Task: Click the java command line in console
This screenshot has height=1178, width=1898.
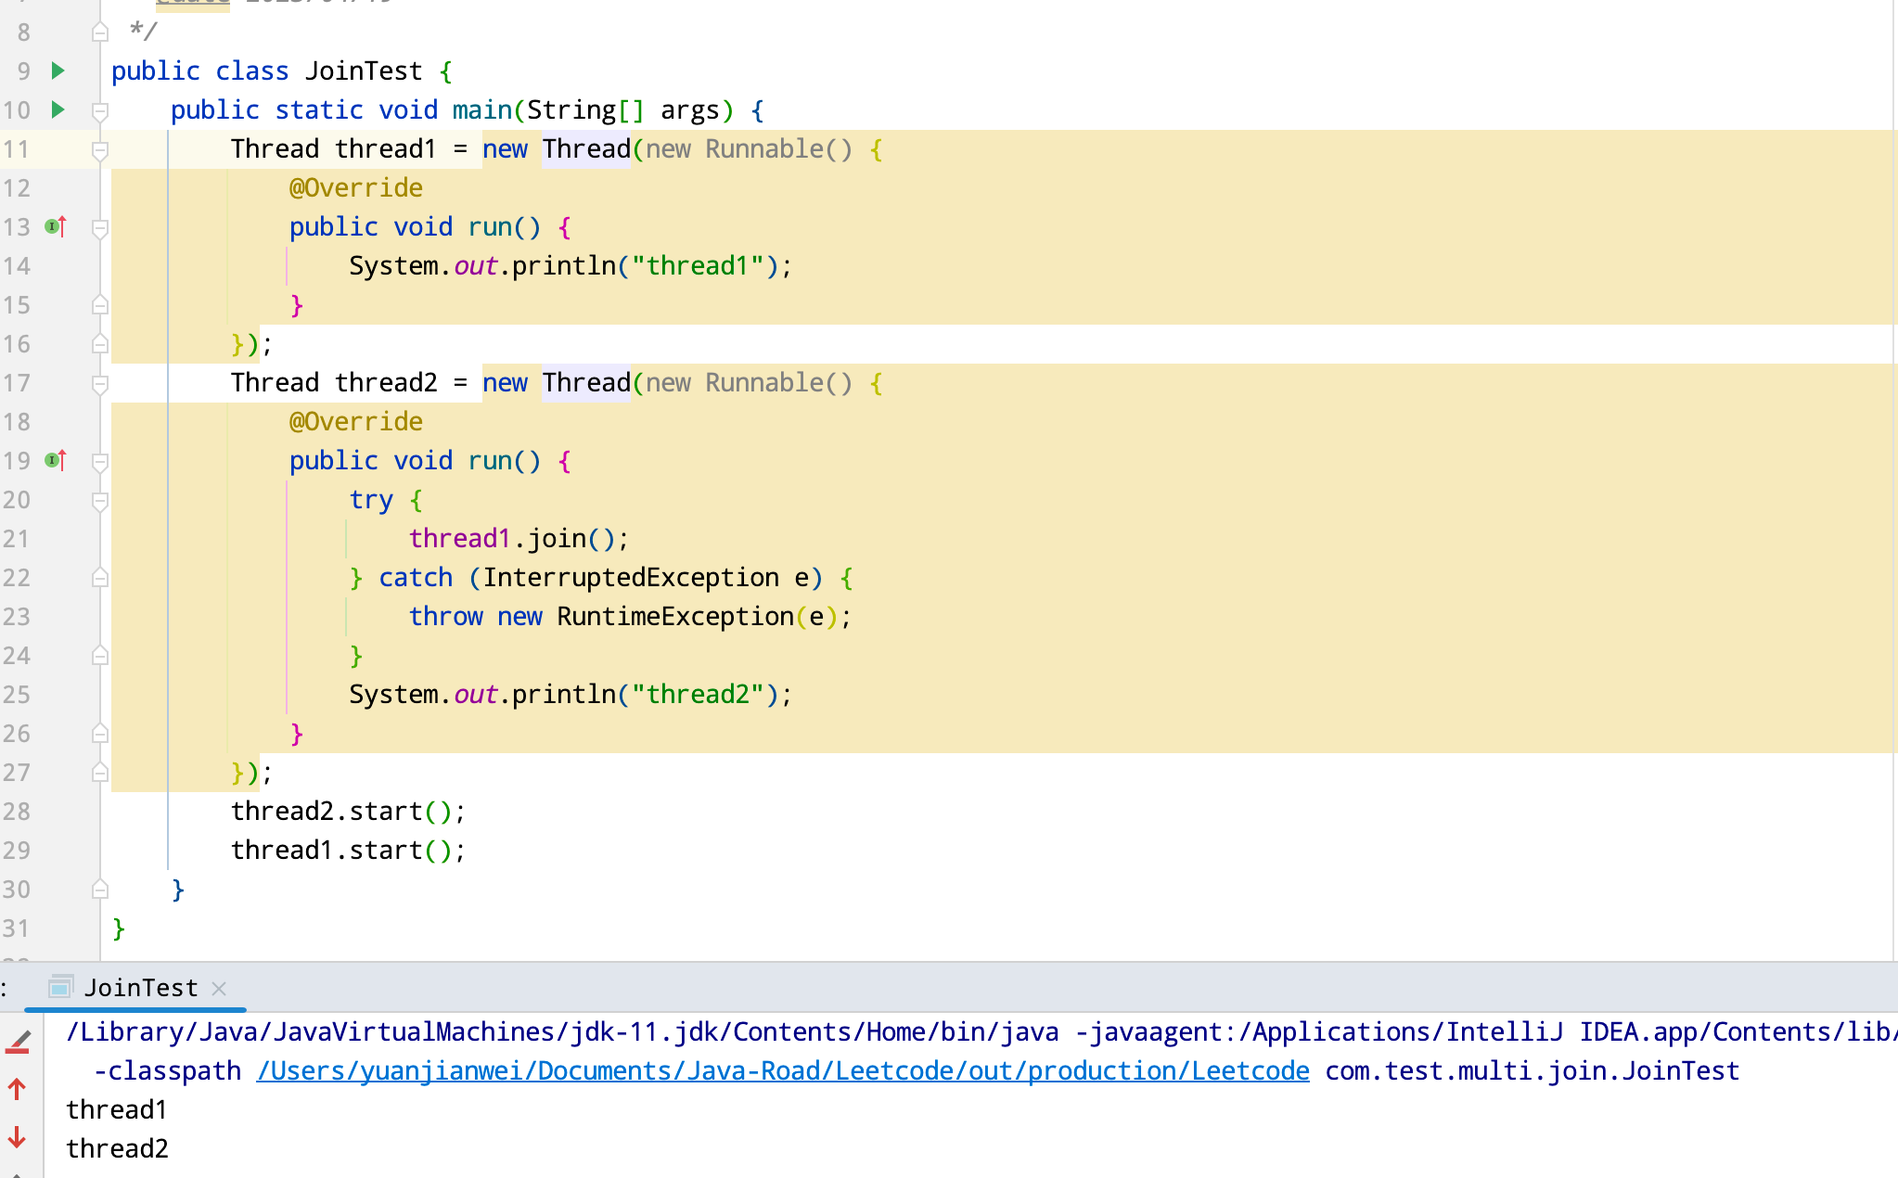Action: tap(981, 1031)
